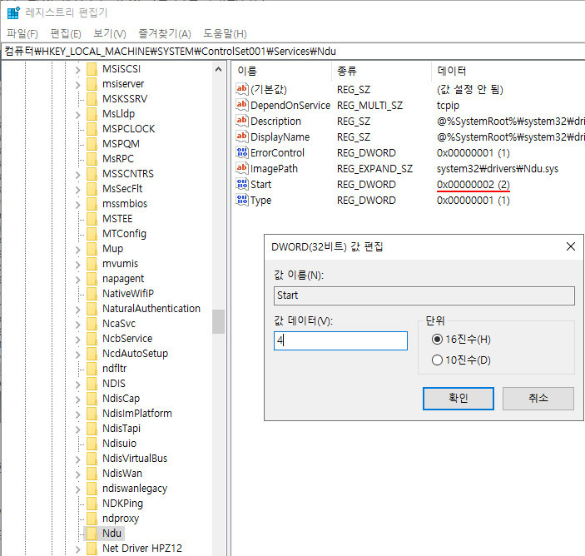This screenshot has height=556, width=585.
Task: Click the MTConfig folder icon
Action: tap(92, 234)
